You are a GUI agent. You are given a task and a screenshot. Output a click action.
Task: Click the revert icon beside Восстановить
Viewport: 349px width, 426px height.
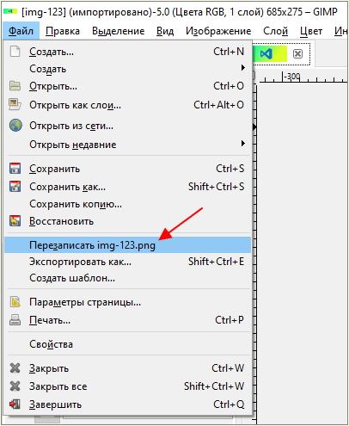pos(15,220)
